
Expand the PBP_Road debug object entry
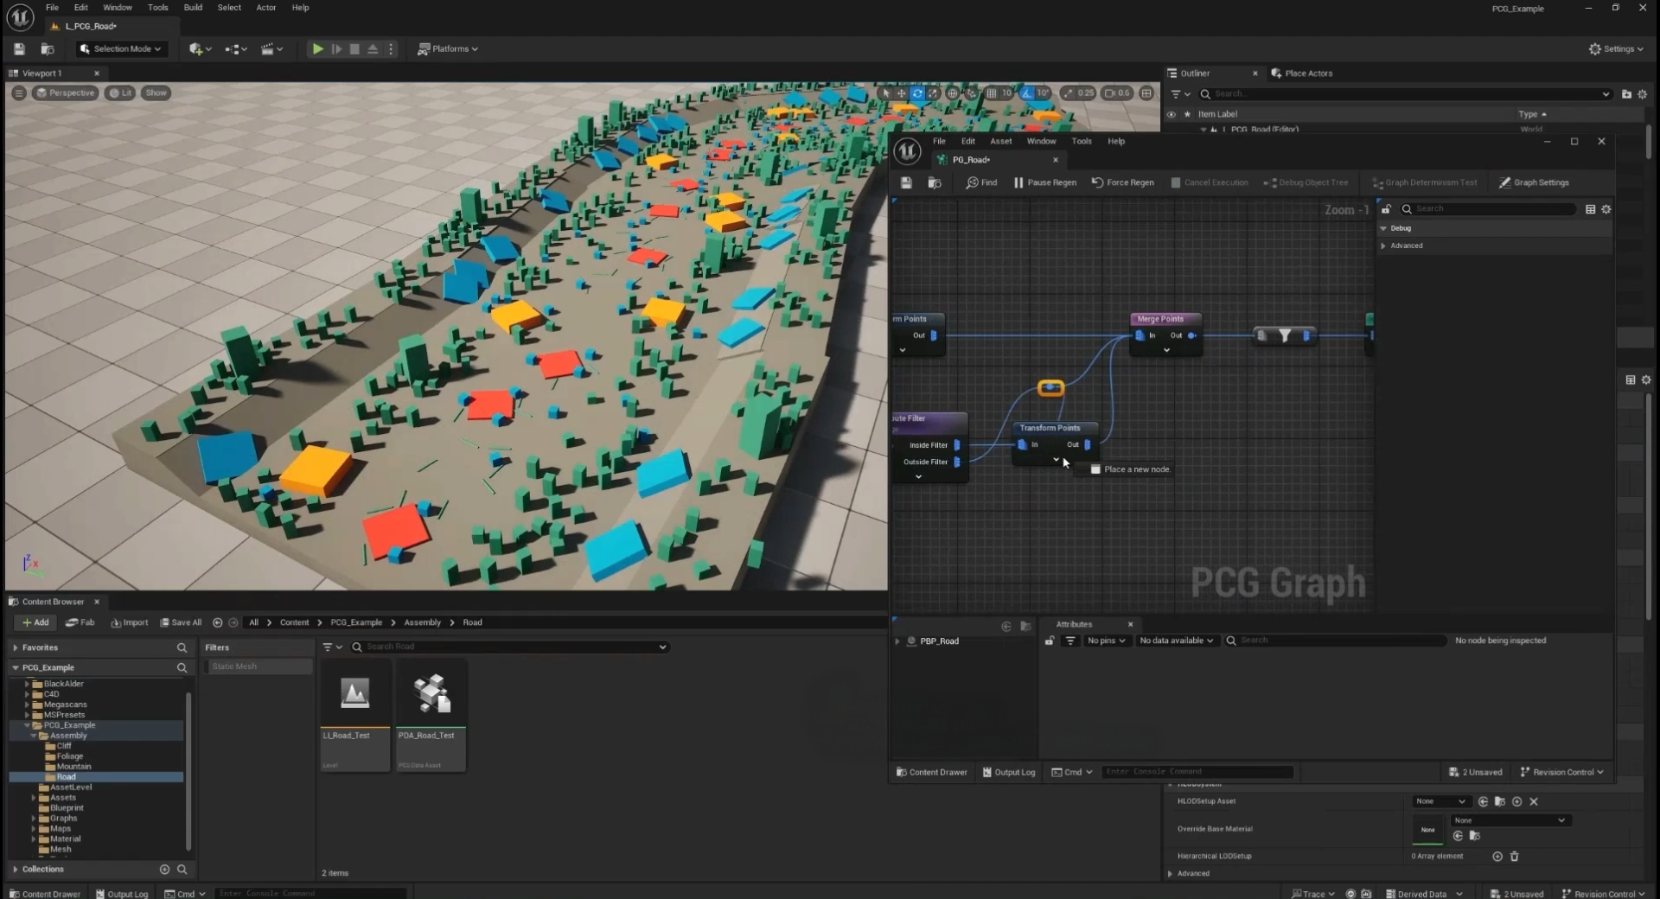[897, 641]
